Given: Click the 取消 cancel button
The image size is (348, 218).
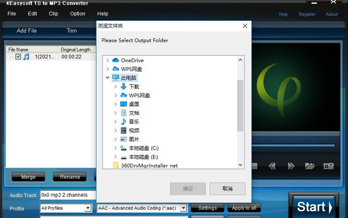Looking at the screenshot, I should coord(227,189).
